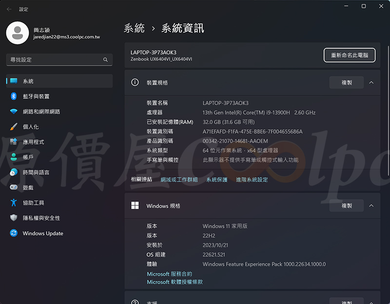This screenshot has width=390, height=304.
Task: Click the 系統 breadcrumb in page title
Action: pos(135,28)
